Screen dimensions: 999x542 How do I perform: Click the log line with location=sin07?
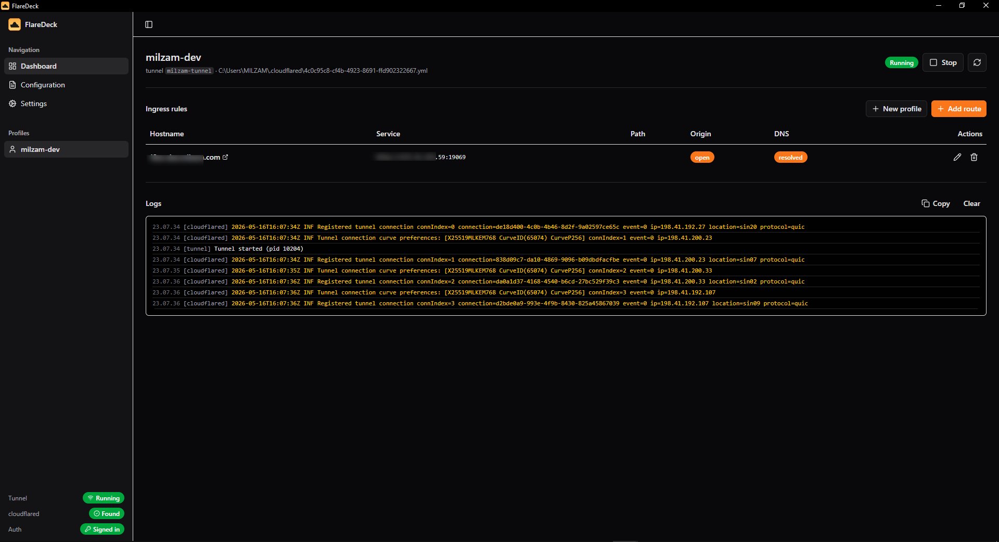pos(566,260)
